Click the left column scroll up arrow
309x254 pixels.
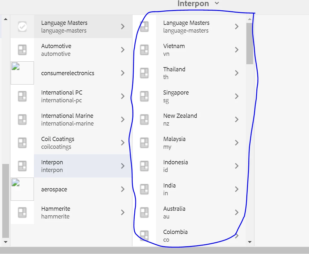point(5,19)
